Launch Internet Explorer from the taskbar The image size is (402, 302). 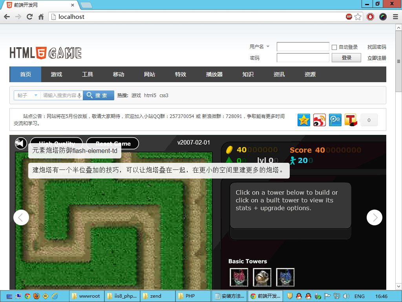[55, 296]
